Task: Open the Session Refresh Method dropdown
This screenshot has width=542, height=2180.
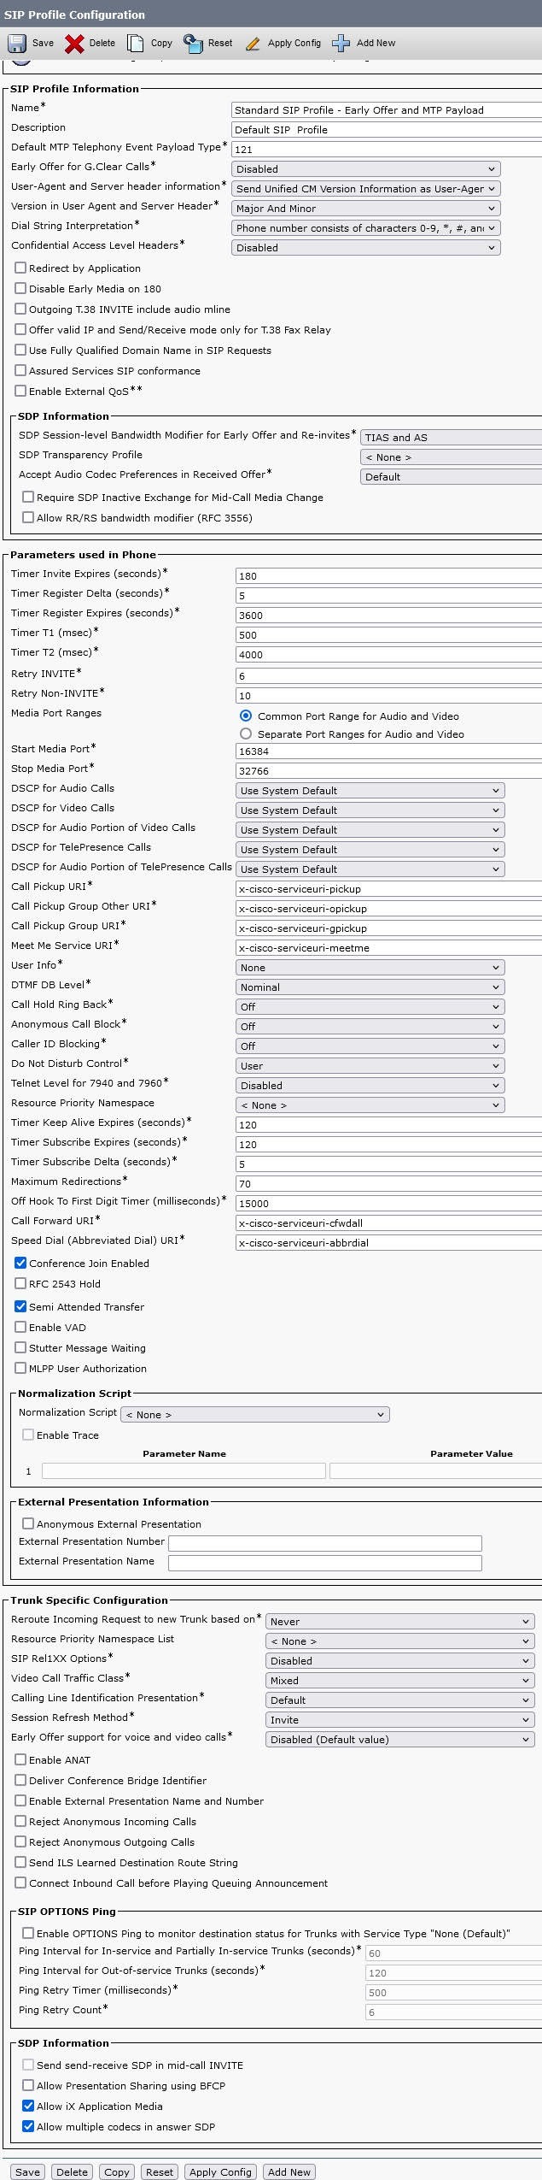Action: [x=399, y=1720]
